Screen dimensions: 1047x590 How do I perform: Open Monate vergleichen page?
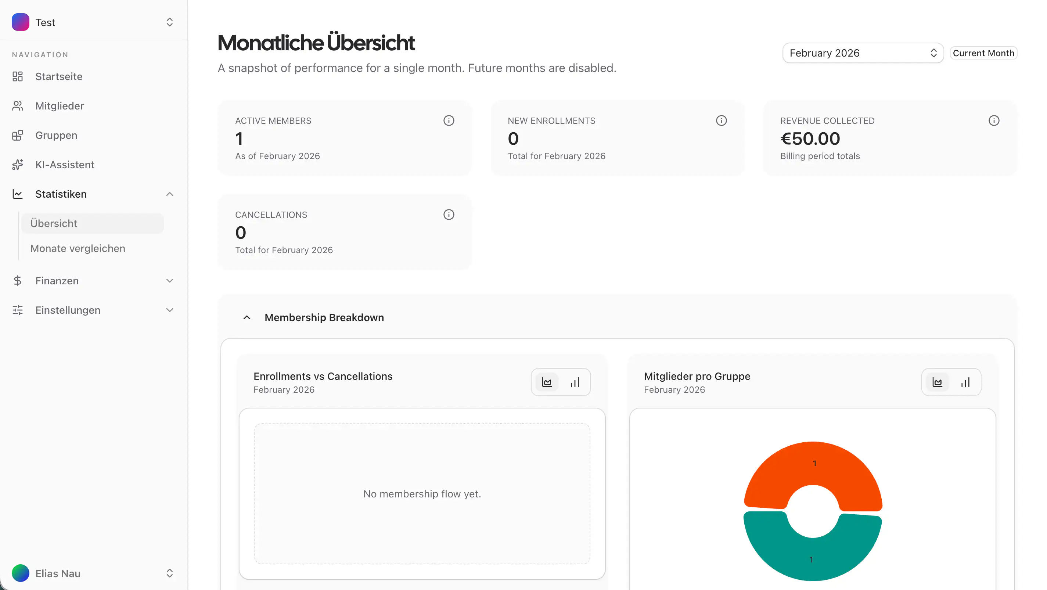click(78, 248)
